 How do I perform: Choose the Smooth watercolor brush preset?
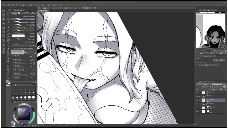coord(23,19)
